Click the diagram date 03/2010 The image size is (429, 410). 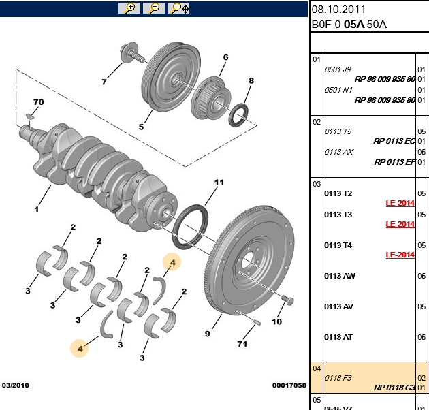click(15, 385)
